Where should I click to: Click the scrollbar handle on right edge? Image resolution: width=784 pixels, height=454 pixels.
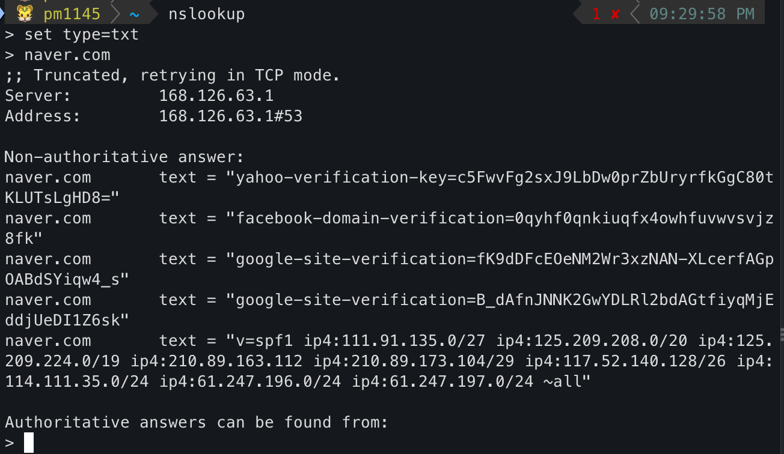[782, 334]
